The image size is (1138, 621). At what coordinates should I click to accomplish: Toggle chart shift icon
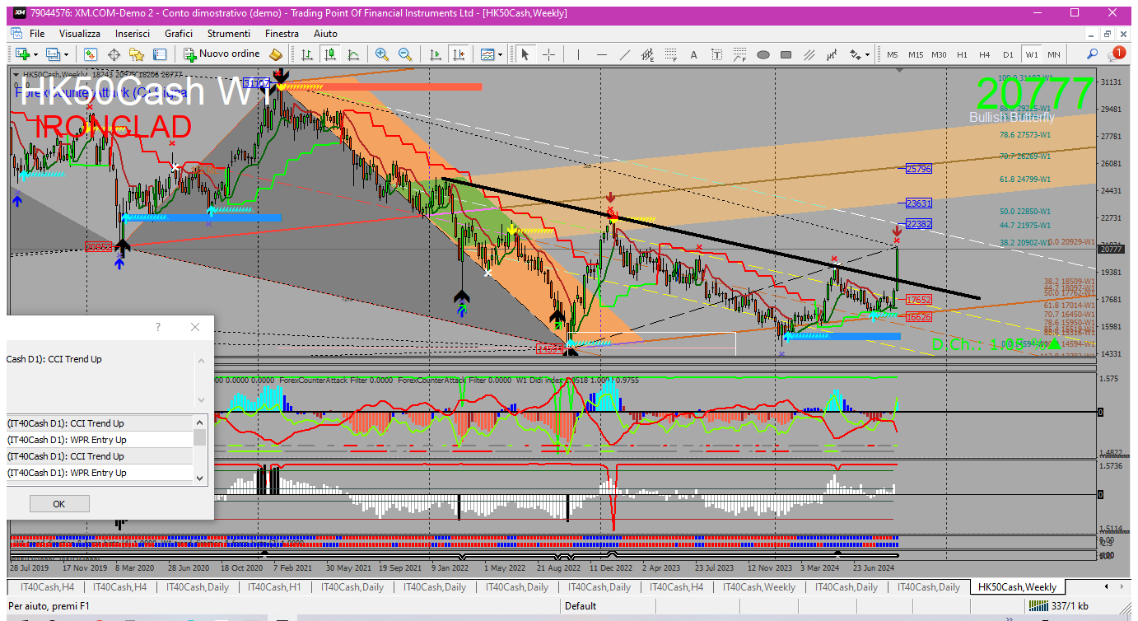(459, 54)
